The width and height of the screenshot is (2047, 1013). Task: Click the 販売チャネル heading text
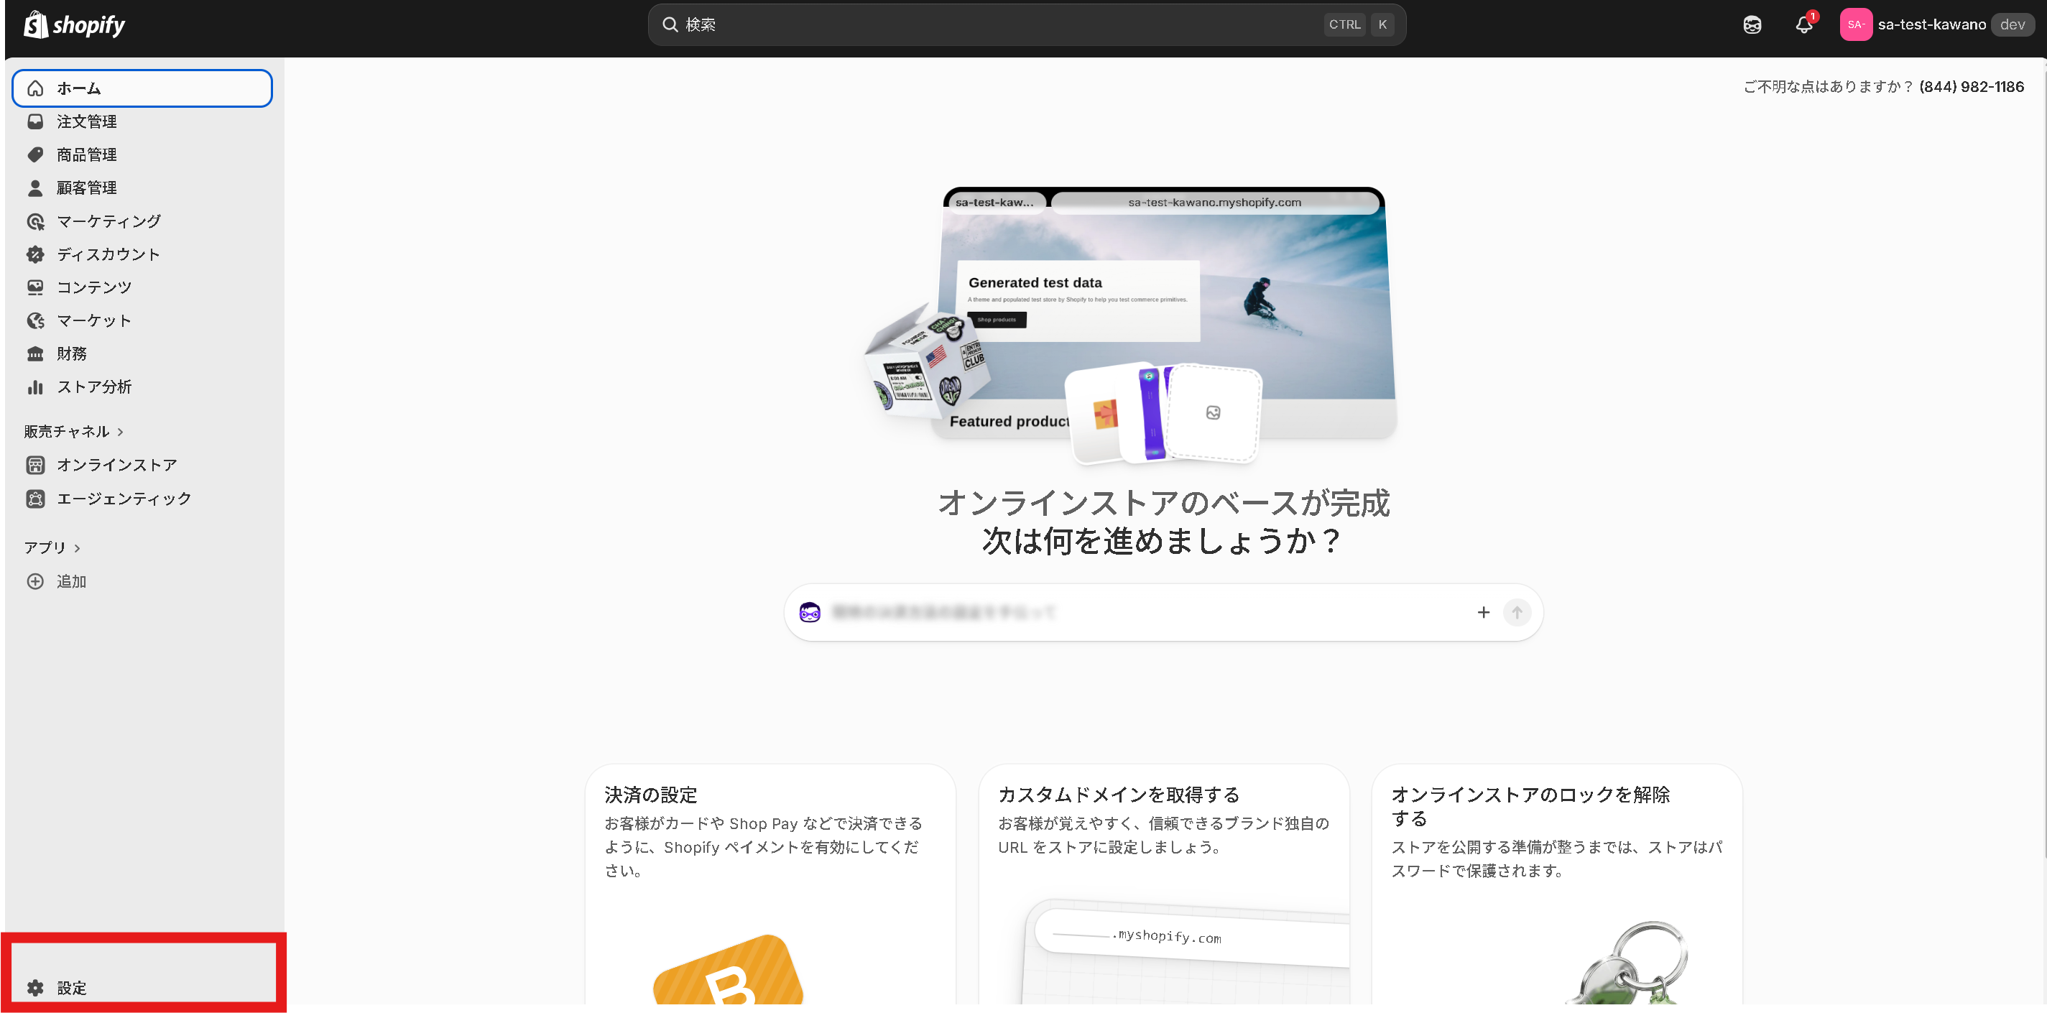[x=67, y=433]
